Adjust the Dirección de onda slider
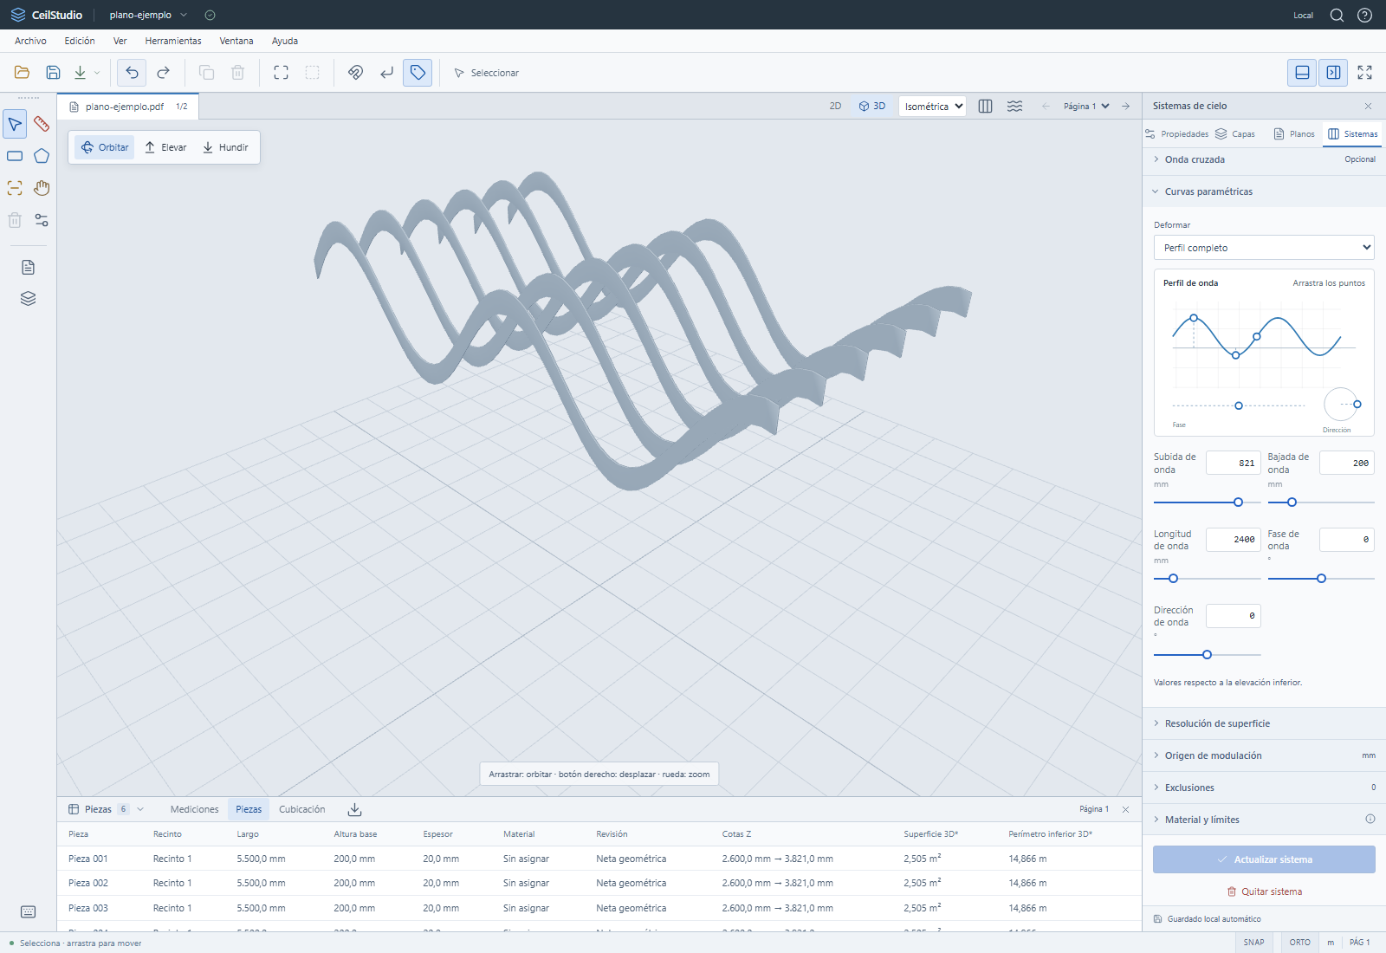Viewport: 1386px width, 953px height. point(1208,655)
